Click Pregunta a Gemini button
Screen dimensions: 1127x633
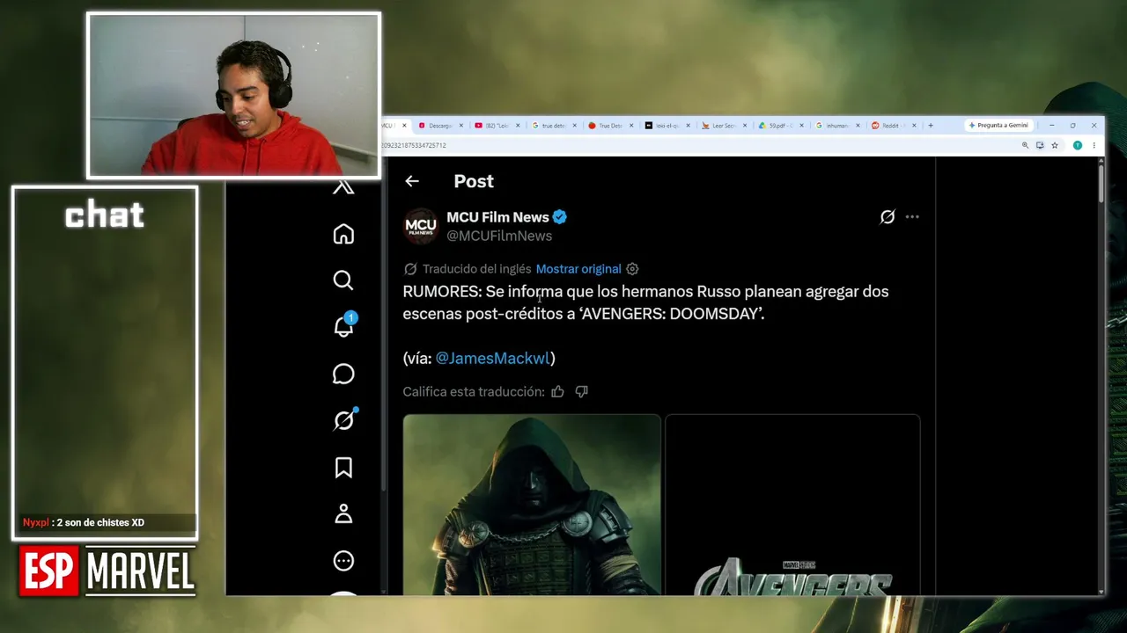[x=998, y=126]
